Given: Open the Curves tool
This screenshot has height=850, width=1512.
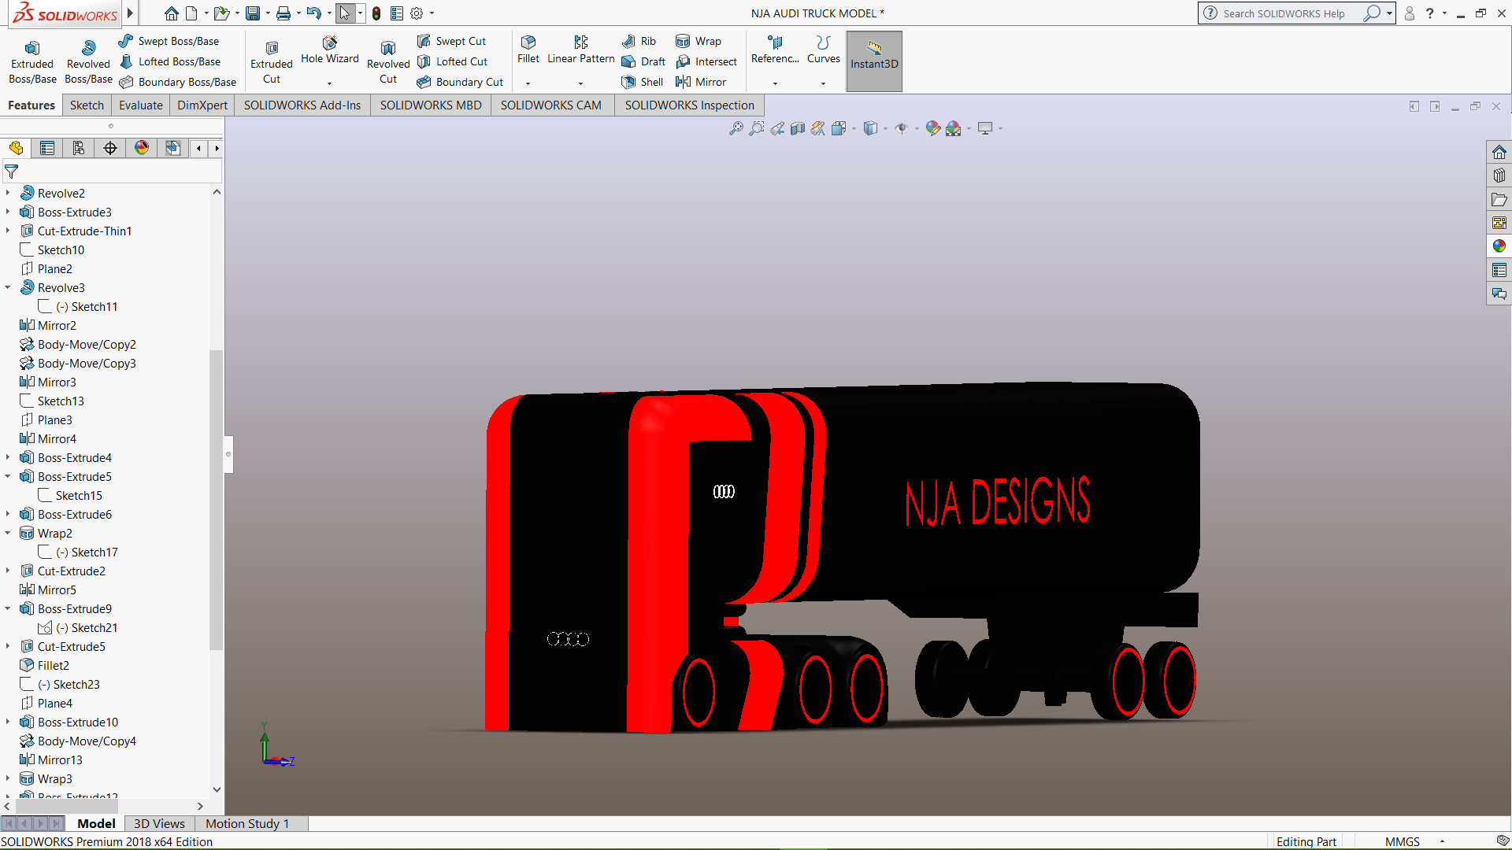Looking at the screenshot, I should click(x=824, y=50).
